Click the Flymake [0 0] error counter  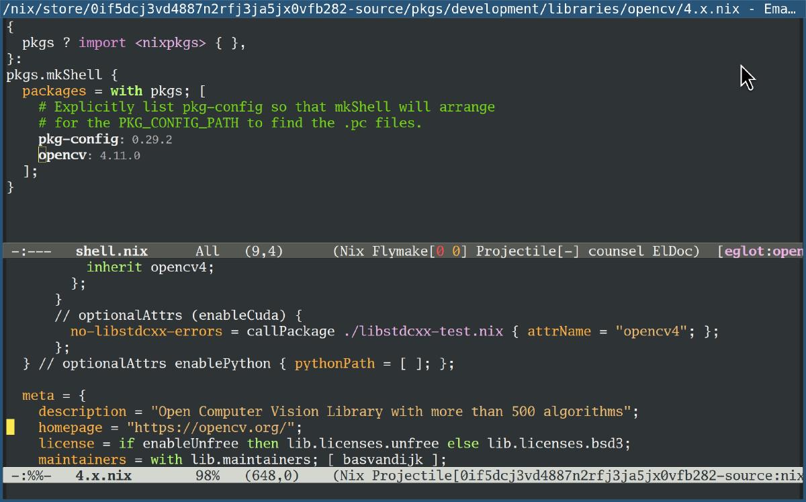coord(447,251)
